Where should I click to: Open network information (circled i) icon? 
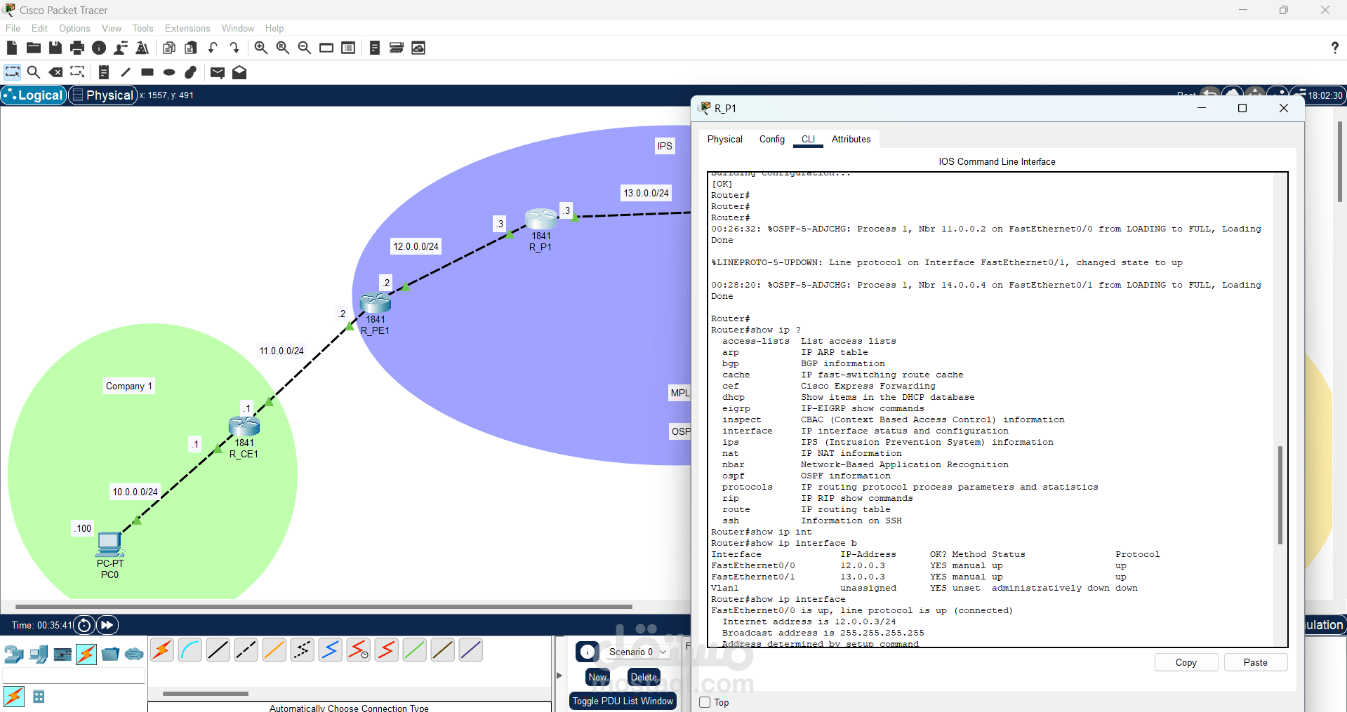click(99, 48)
